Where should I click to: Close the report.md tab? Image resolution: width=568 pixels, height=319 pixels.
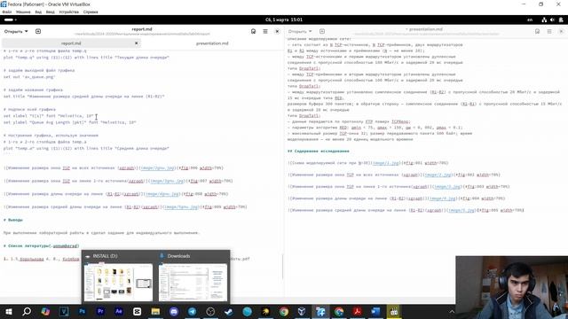pyautogui.click(x=136, y=43)
